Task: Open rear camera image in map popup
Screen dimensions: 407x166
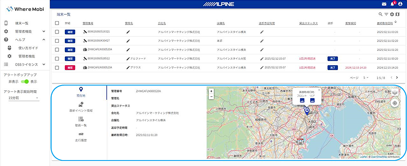Action: 312,100
